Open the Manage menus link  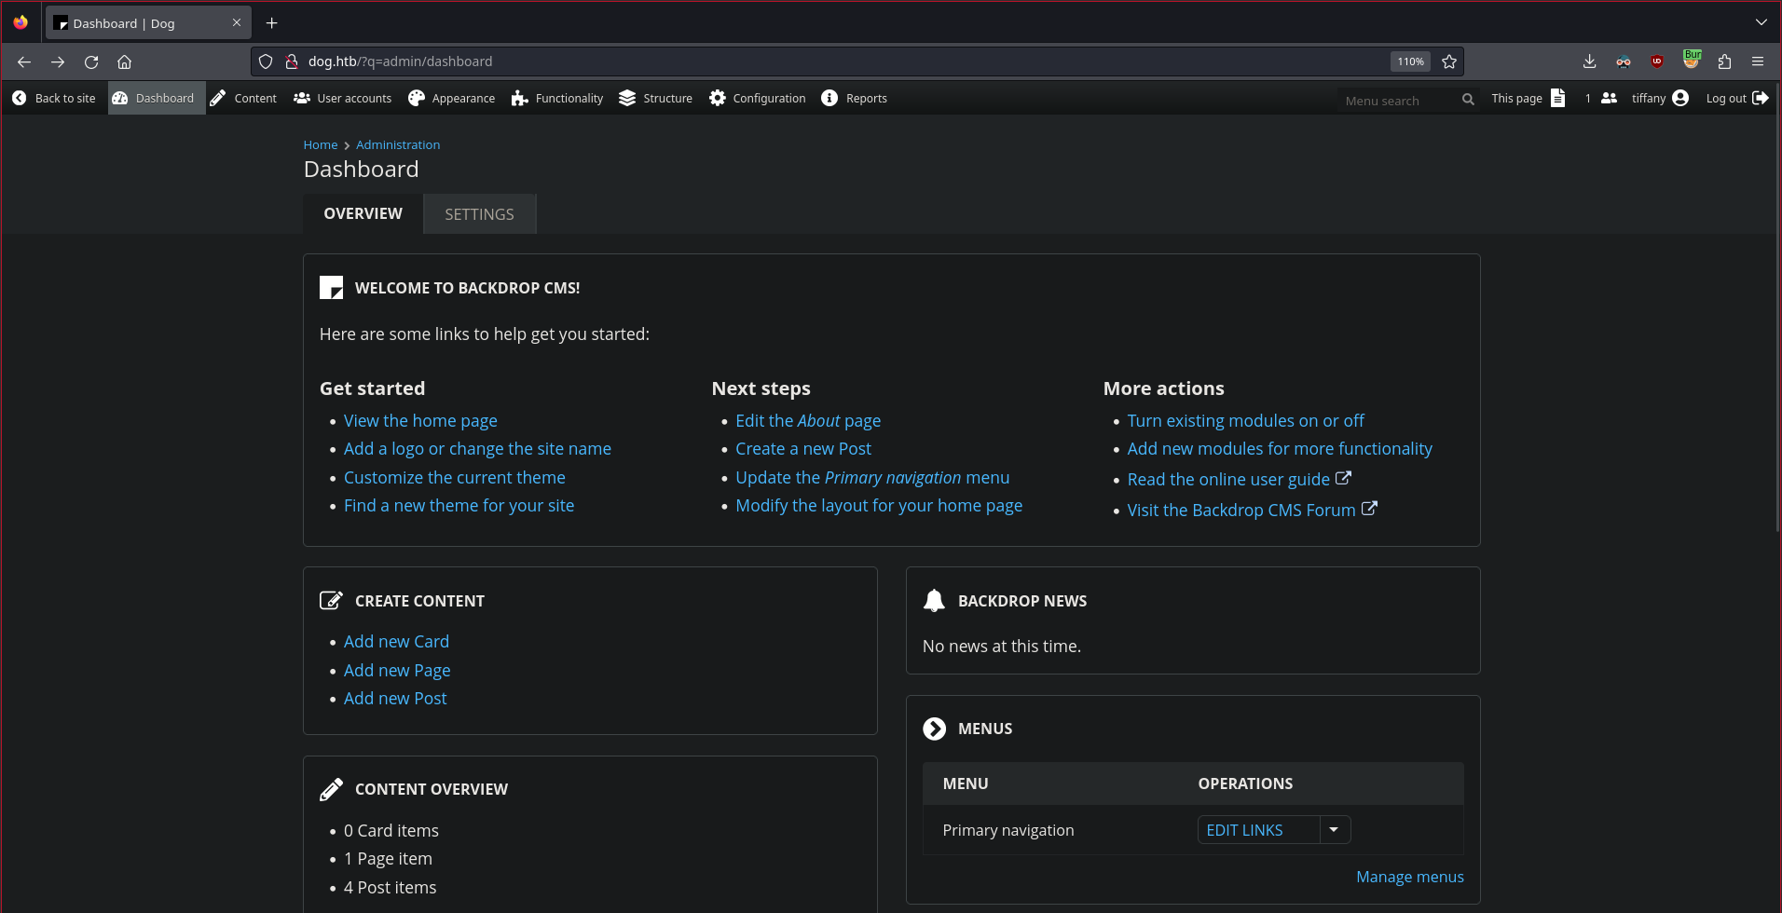point(1409,877)
